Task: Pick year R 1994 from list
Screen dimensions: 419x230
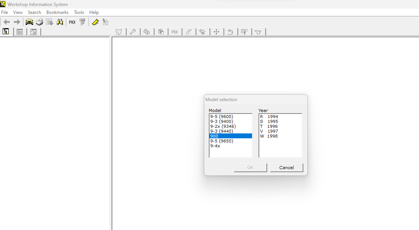Action: click(269, 117)
